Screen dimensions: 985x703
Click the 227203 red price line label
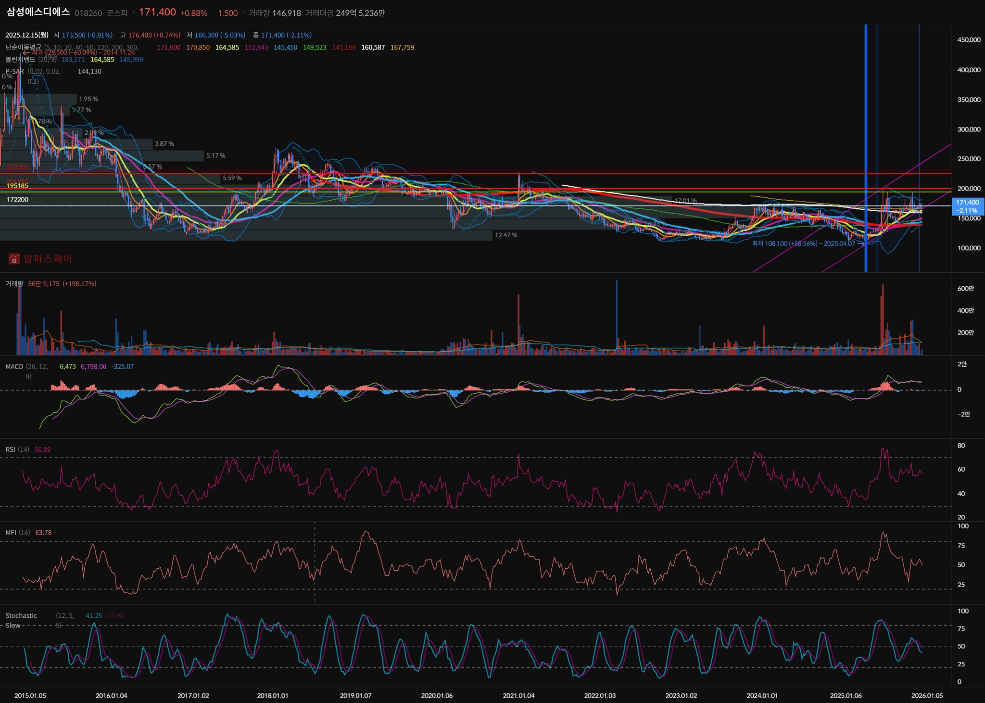[x=17, y=167]
